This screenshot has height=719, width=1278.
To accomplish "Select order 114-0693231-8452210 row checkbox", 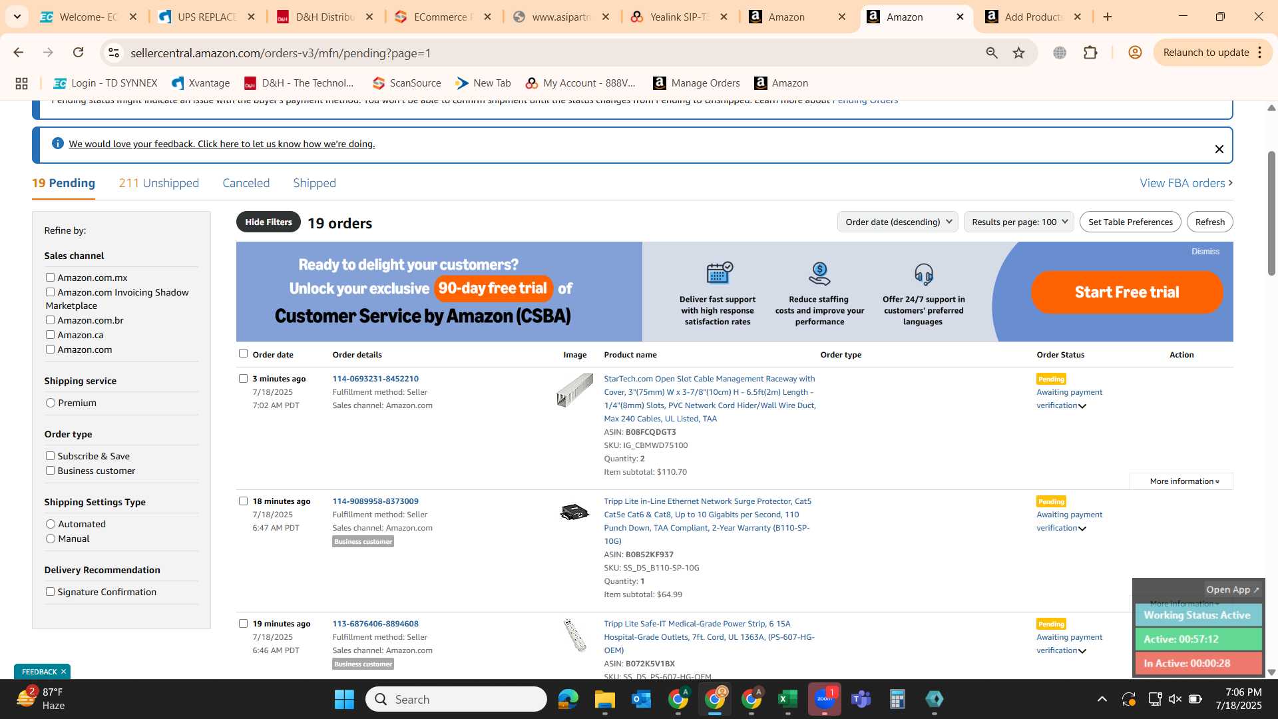I will [243, 379].
